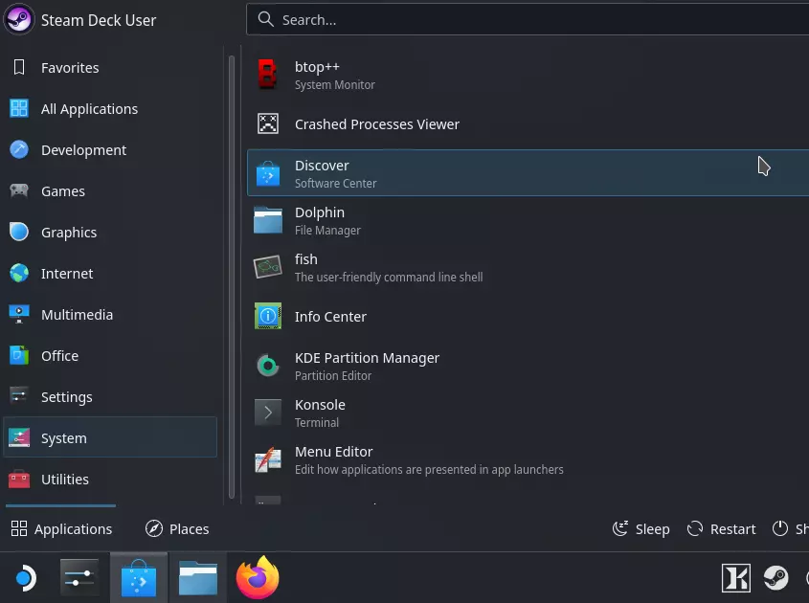Click the Steam Deck User avatar

(x=18, y=19)
